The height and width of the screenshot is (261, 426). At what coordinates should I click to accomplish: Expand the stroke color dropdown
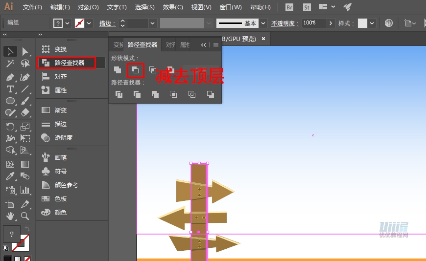click(x=89, y=23)
